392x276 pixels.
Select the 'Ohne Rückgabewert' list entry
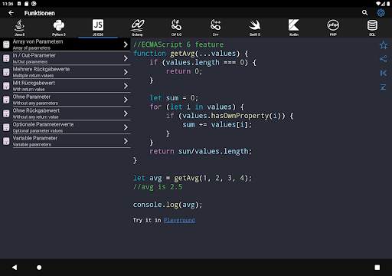pyautogui.click(x=65, y=113)
